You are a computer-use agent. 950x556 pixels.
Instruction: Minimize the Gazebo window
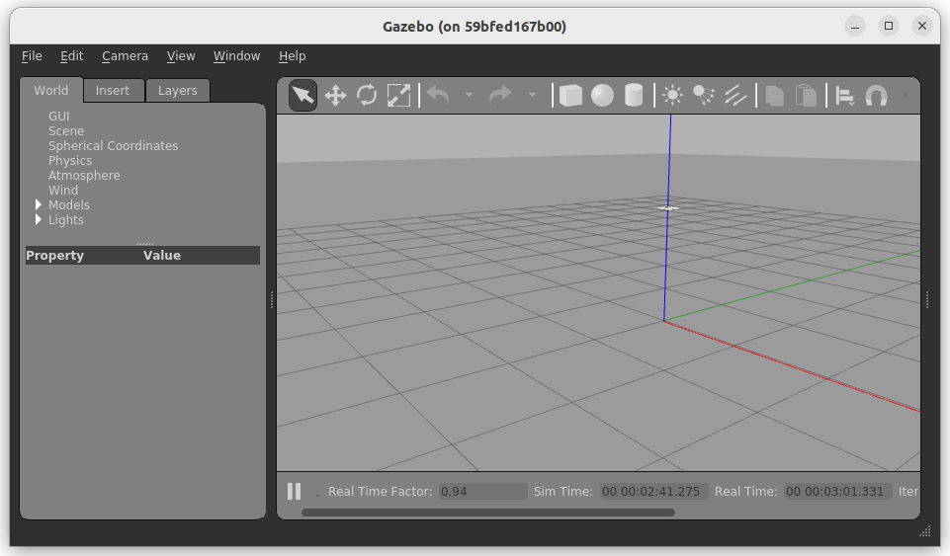[x=855, y=26]
